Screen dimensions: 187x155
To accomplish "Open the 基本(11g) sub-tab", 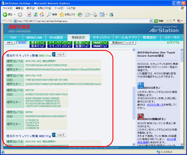I will (x=38, y=46).
